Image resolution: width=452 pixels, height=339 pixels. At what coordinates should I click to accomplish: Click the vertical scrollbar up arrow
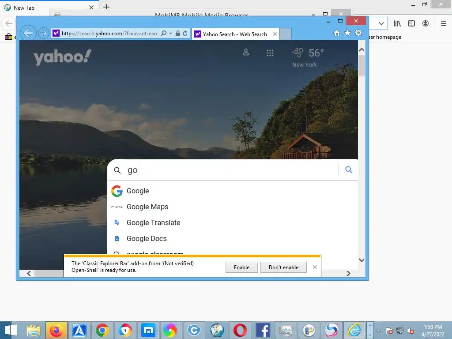[362, 49]
